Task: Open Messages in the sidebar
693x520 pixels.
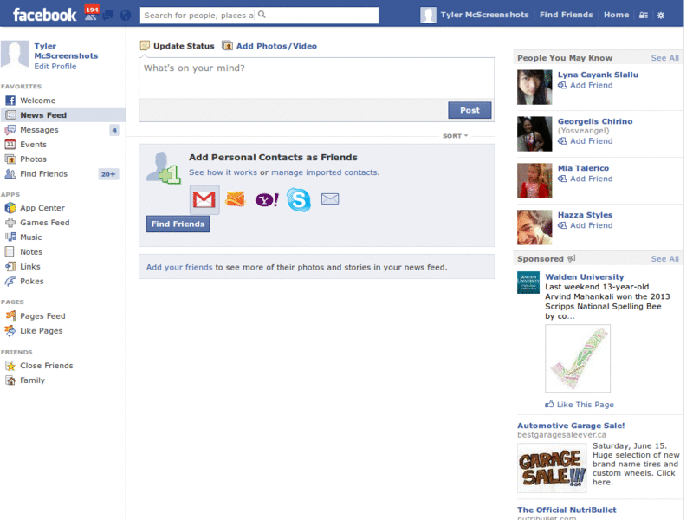Action: point(62,129)
